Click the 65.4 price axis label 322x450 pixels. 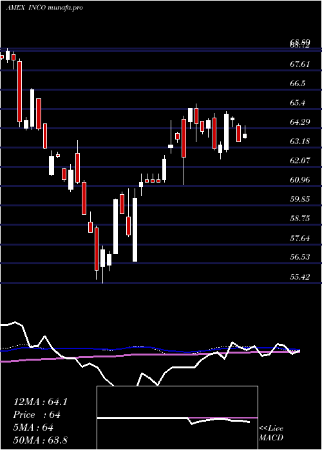click(298, 102)
